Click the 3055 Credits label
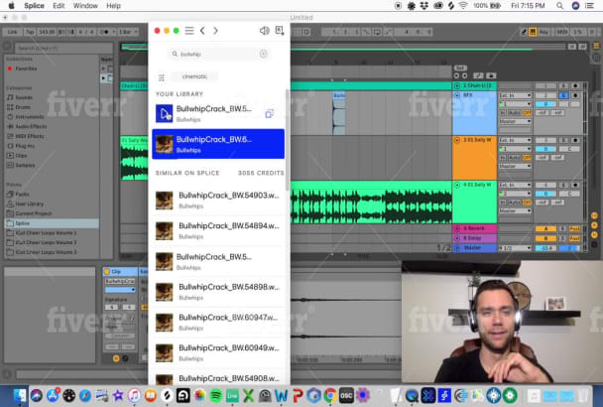The width and height of the screenshot is (603, 407). pos(261,173)
